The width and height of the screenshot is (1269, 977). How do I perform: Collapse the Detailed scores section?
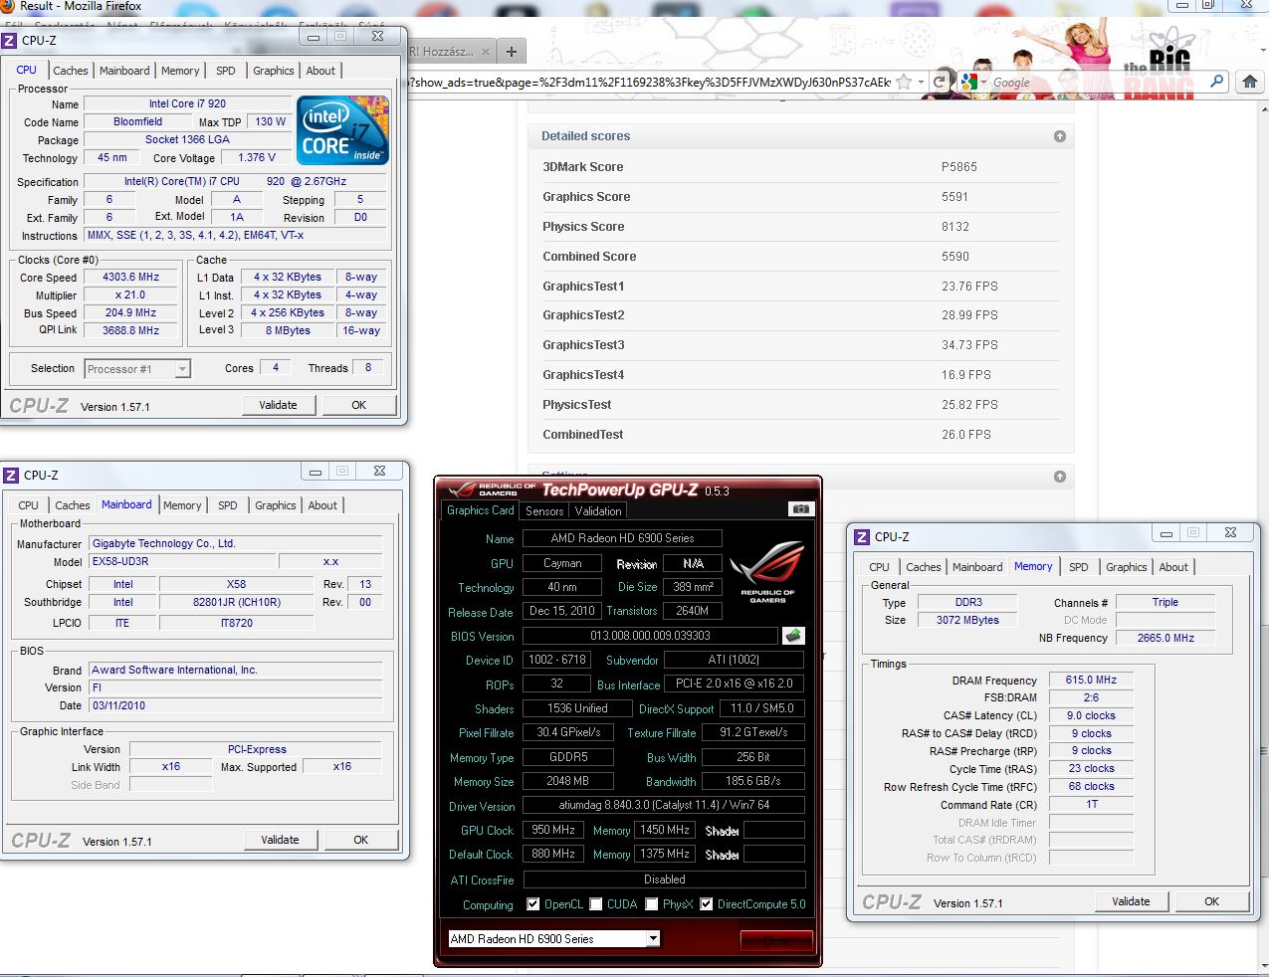pyautogui.click(x=1060, y=136)
